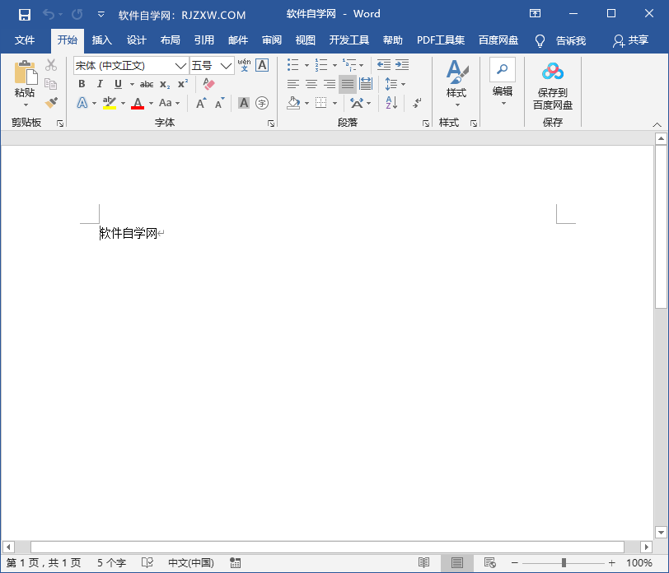This screenshot has height=573, width=669.
Task: Open the font size dropdown
Action: click(226, 65)
